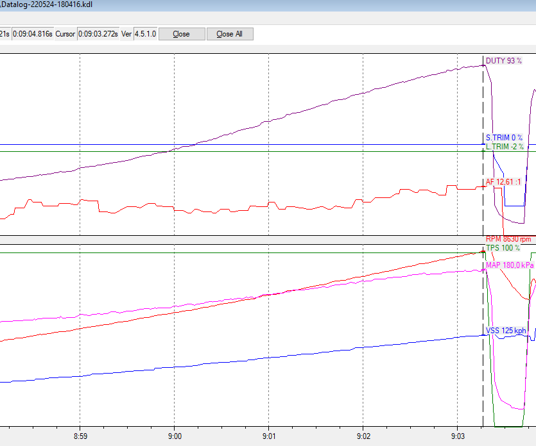The height and width of the screenshot is (446, 536).
Task: Click the 9:02 time axis mark
Action: pyautogui.click(x=363, y=435)
